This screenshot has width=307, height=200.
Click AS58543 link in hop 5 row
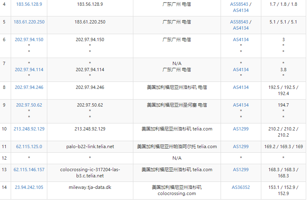[x=239, y=22]
